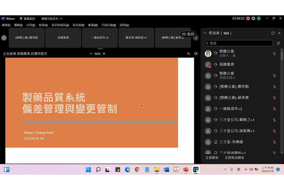
Task: Click the participants list scrollbar
Action: coord(282,56)
